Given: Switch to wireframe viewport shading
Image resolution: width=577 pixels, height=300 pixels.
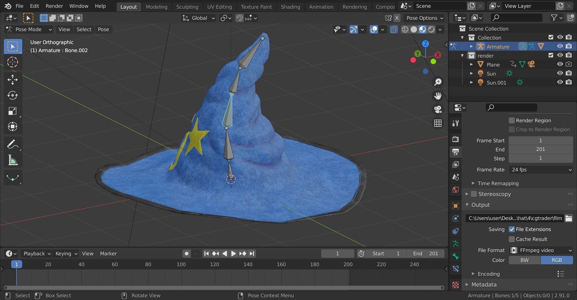Looking at the screenshot, I should click(x=405, y=29).
